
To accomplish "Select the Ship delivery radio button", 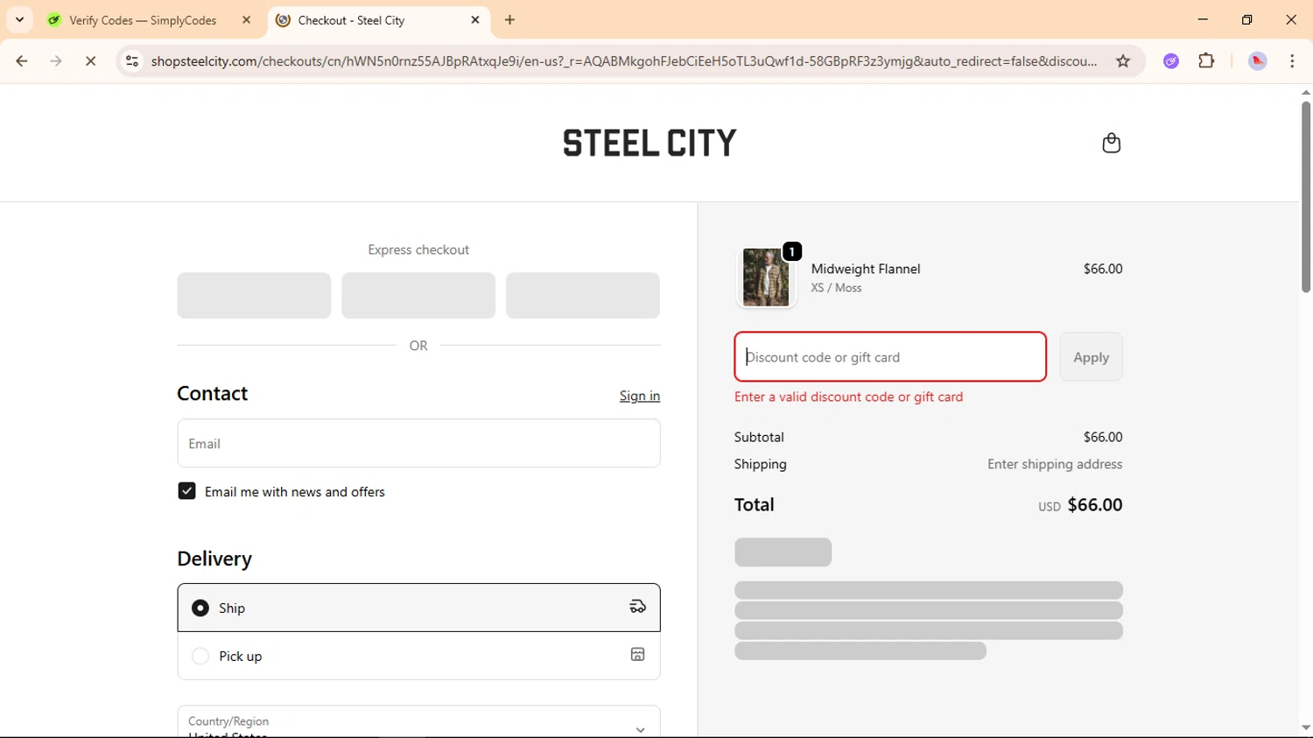I will 200,608.
